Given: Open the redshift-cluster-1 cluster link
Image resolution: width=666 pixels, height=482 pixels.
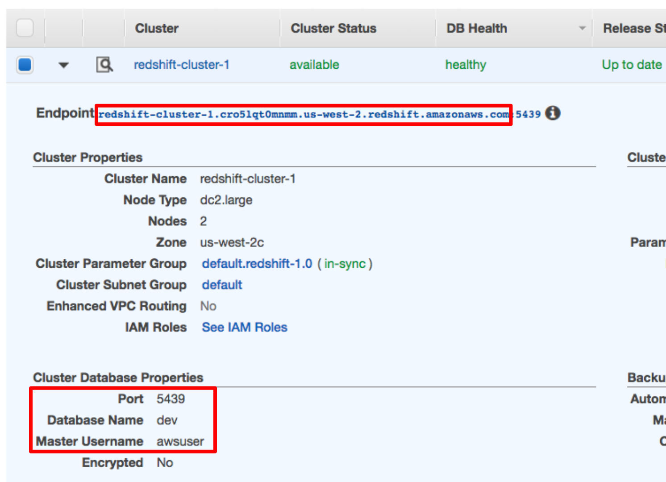Looking at the screenshot, I should [181, 65].
